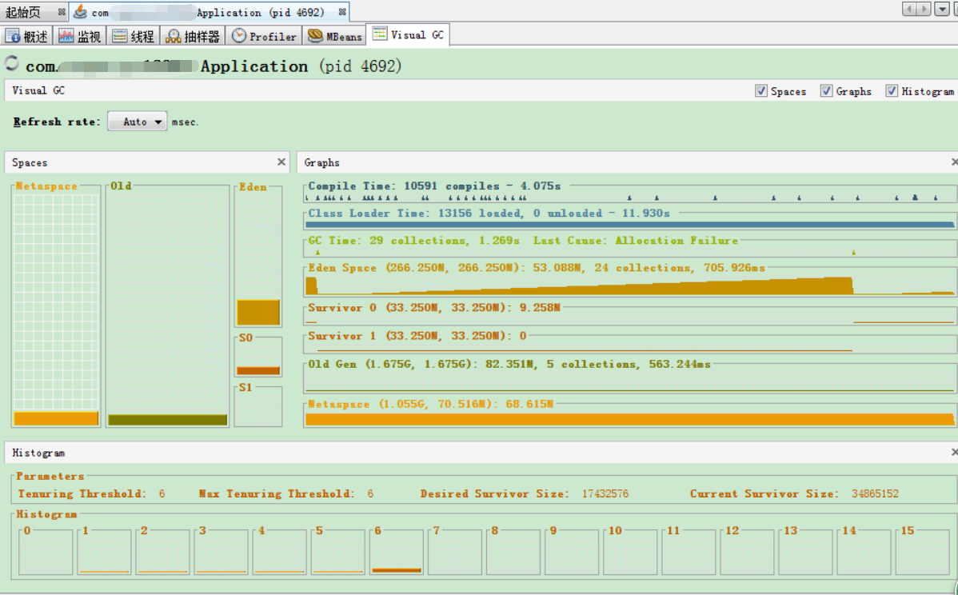Click histogram age bin 10
Screen dimensions: 958x595
[630, 553]
